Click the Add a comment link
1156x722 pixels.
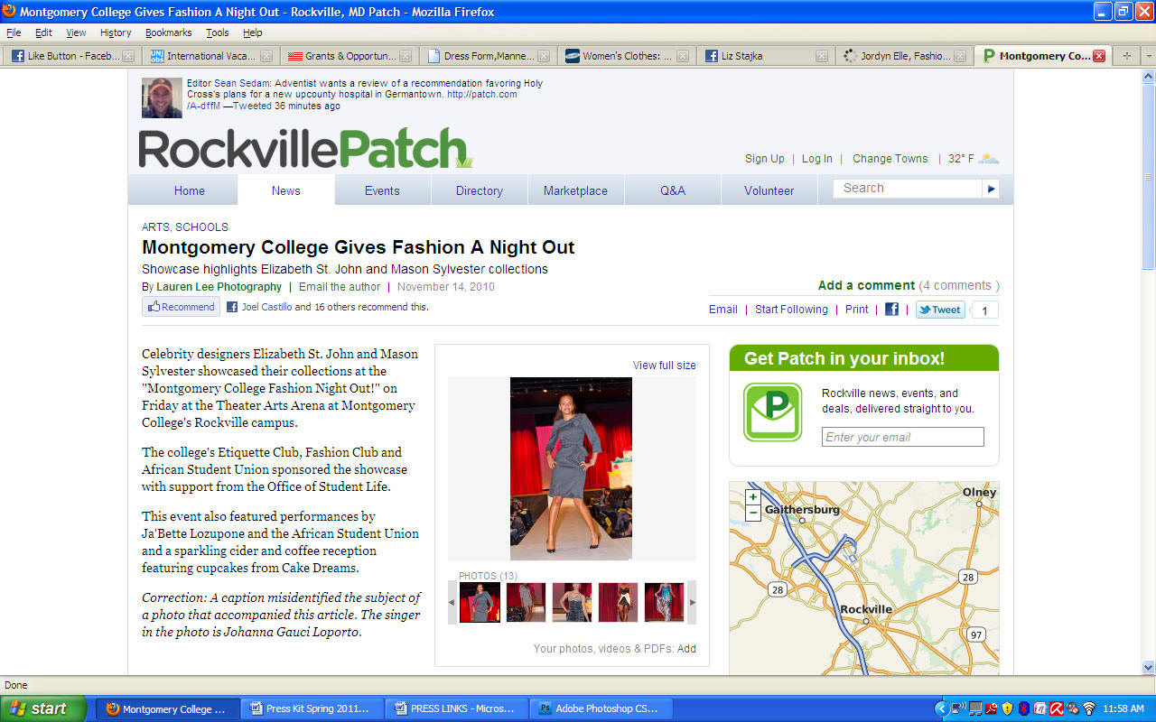[866, 285]
